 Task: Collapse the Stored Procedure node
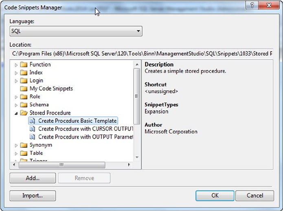coord(16,113)
